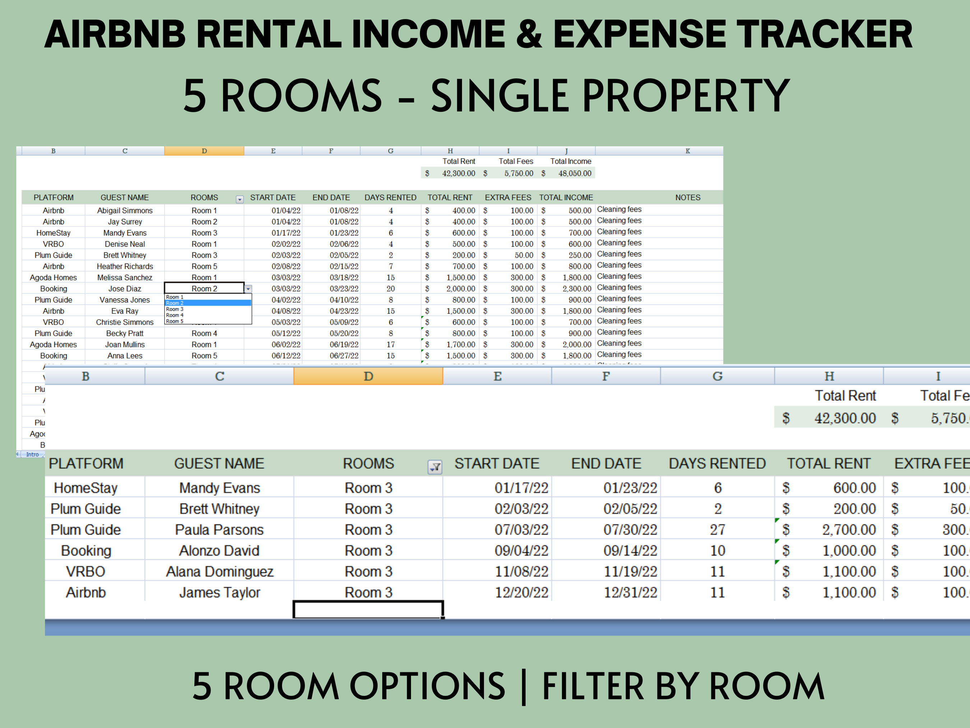Image resolution: width=970 pixels, height=728 pixels.
Task: Click the guest name Abigail Simmons cell
Action: pos(125,210)
